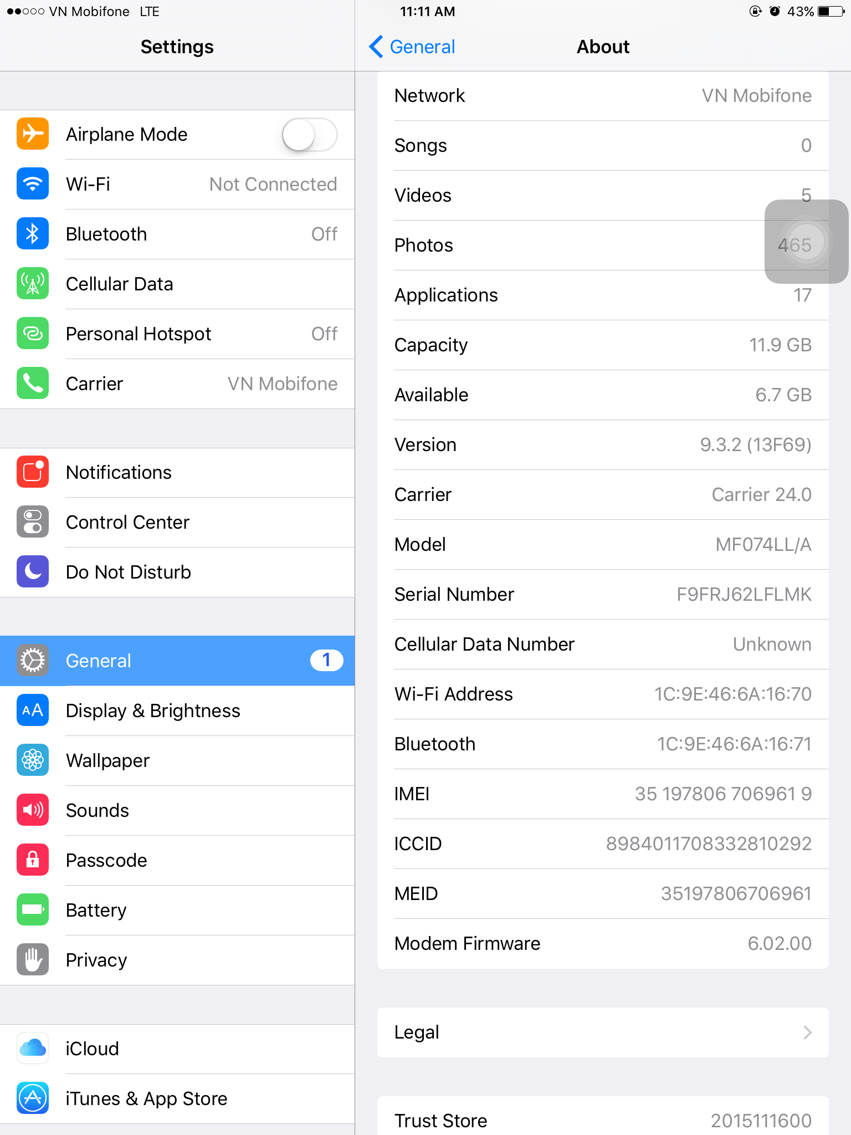Tap the Privacy hand icon

click(x=33, y=960)
